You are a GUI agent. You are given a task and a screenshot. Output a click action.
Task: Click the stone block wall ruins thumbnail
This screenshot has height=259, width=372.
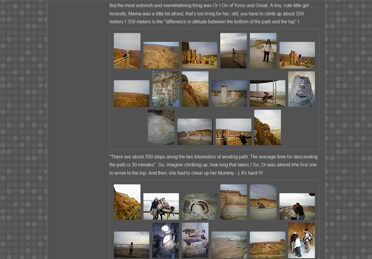(x=165, y=89)
